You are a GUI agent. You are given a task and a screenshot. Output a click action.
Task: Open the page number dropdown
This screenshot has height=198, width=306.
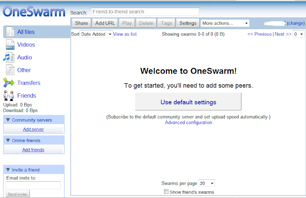(298, 34)
